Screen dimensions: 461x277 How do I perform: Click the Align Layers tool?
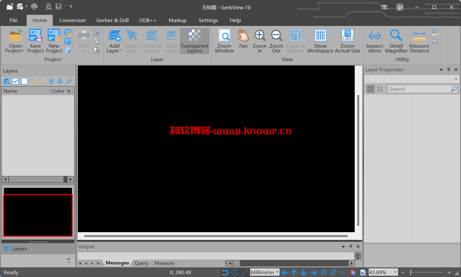pos(172,41)
